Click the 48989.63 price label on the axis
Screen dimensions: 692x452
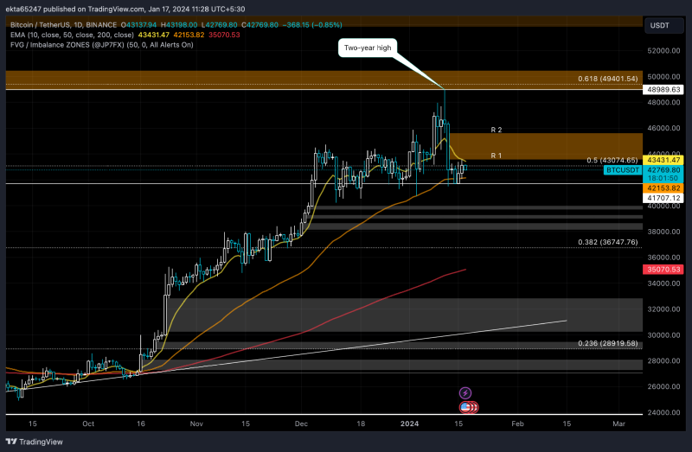[x=663, y=89]
